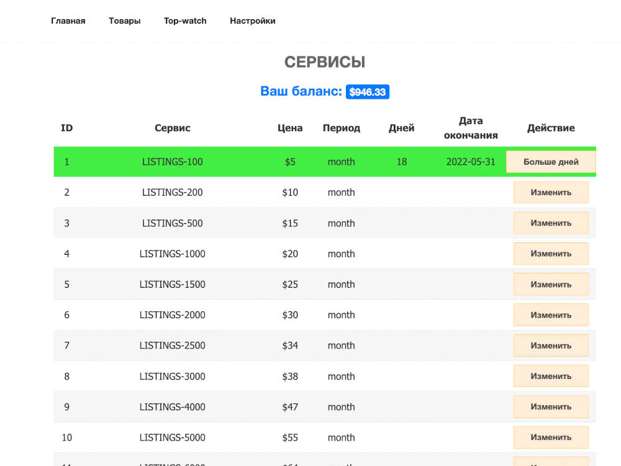Click the $15 price cell
Viewport: 621px width, 466px height.
click(290, 223)
